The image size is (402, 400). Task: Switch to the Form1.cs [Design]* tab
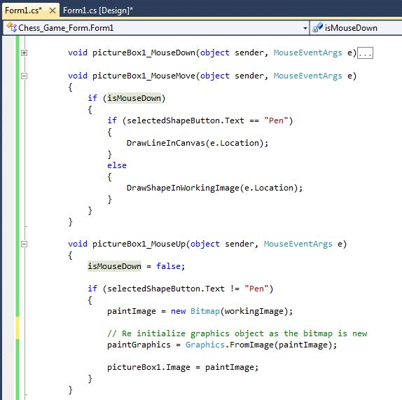98,11
